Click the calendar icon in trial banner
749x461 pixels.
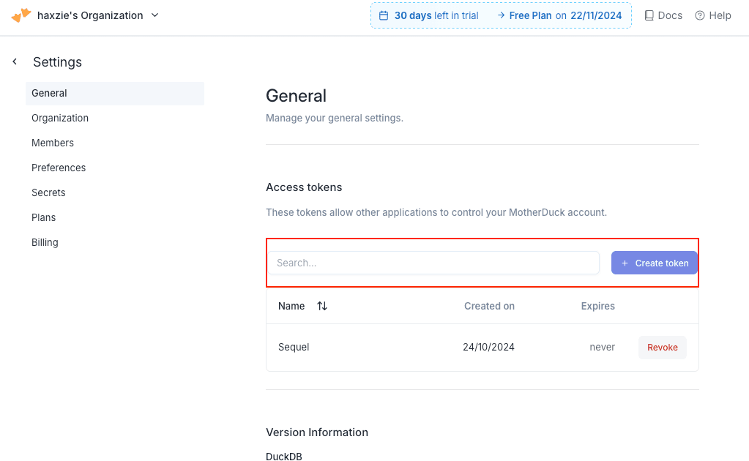pos(384,16)
